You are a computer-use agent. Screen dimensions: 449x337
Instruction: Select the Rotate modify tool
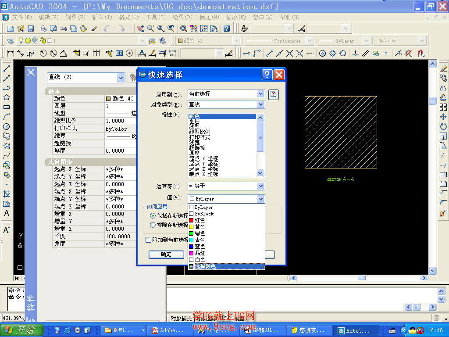pos(443,127)
